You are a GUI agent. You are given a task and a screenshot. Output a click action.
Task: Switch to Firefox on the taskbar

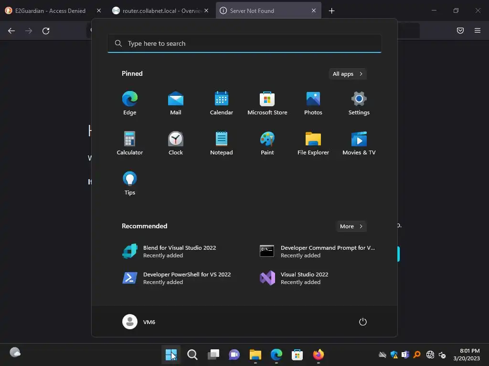319,355
